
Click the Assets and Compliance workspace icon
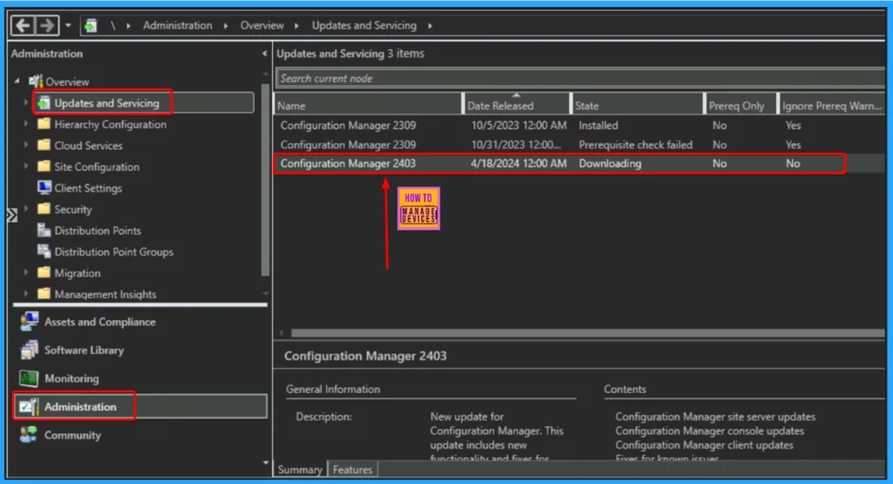(29, 322)
